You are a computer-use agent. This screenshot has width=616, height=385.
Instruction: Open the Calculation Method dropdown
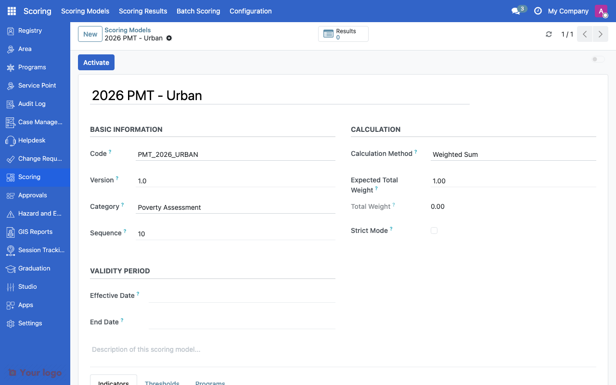point(513,154)
